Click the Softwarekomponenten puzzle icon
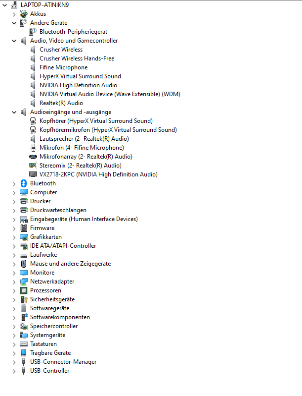The width and height of the screenshot is (302, 396). click(x=24, y=317)
